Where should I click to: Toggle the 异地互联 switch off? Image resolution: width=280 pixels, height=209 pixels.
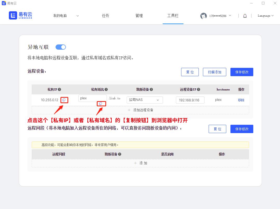(61, 47)
